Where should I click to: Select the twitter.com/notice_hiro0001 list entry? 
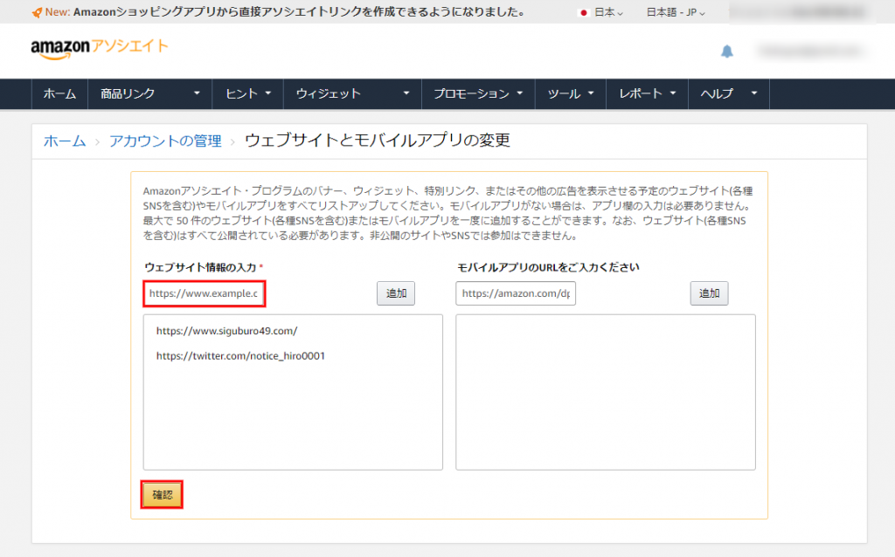240,355
